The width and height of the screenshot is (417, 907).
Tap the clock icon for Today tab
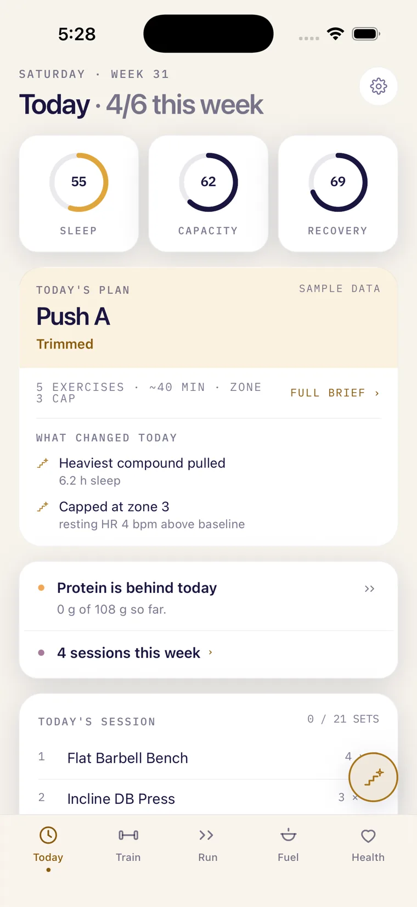tap(48, 835)
